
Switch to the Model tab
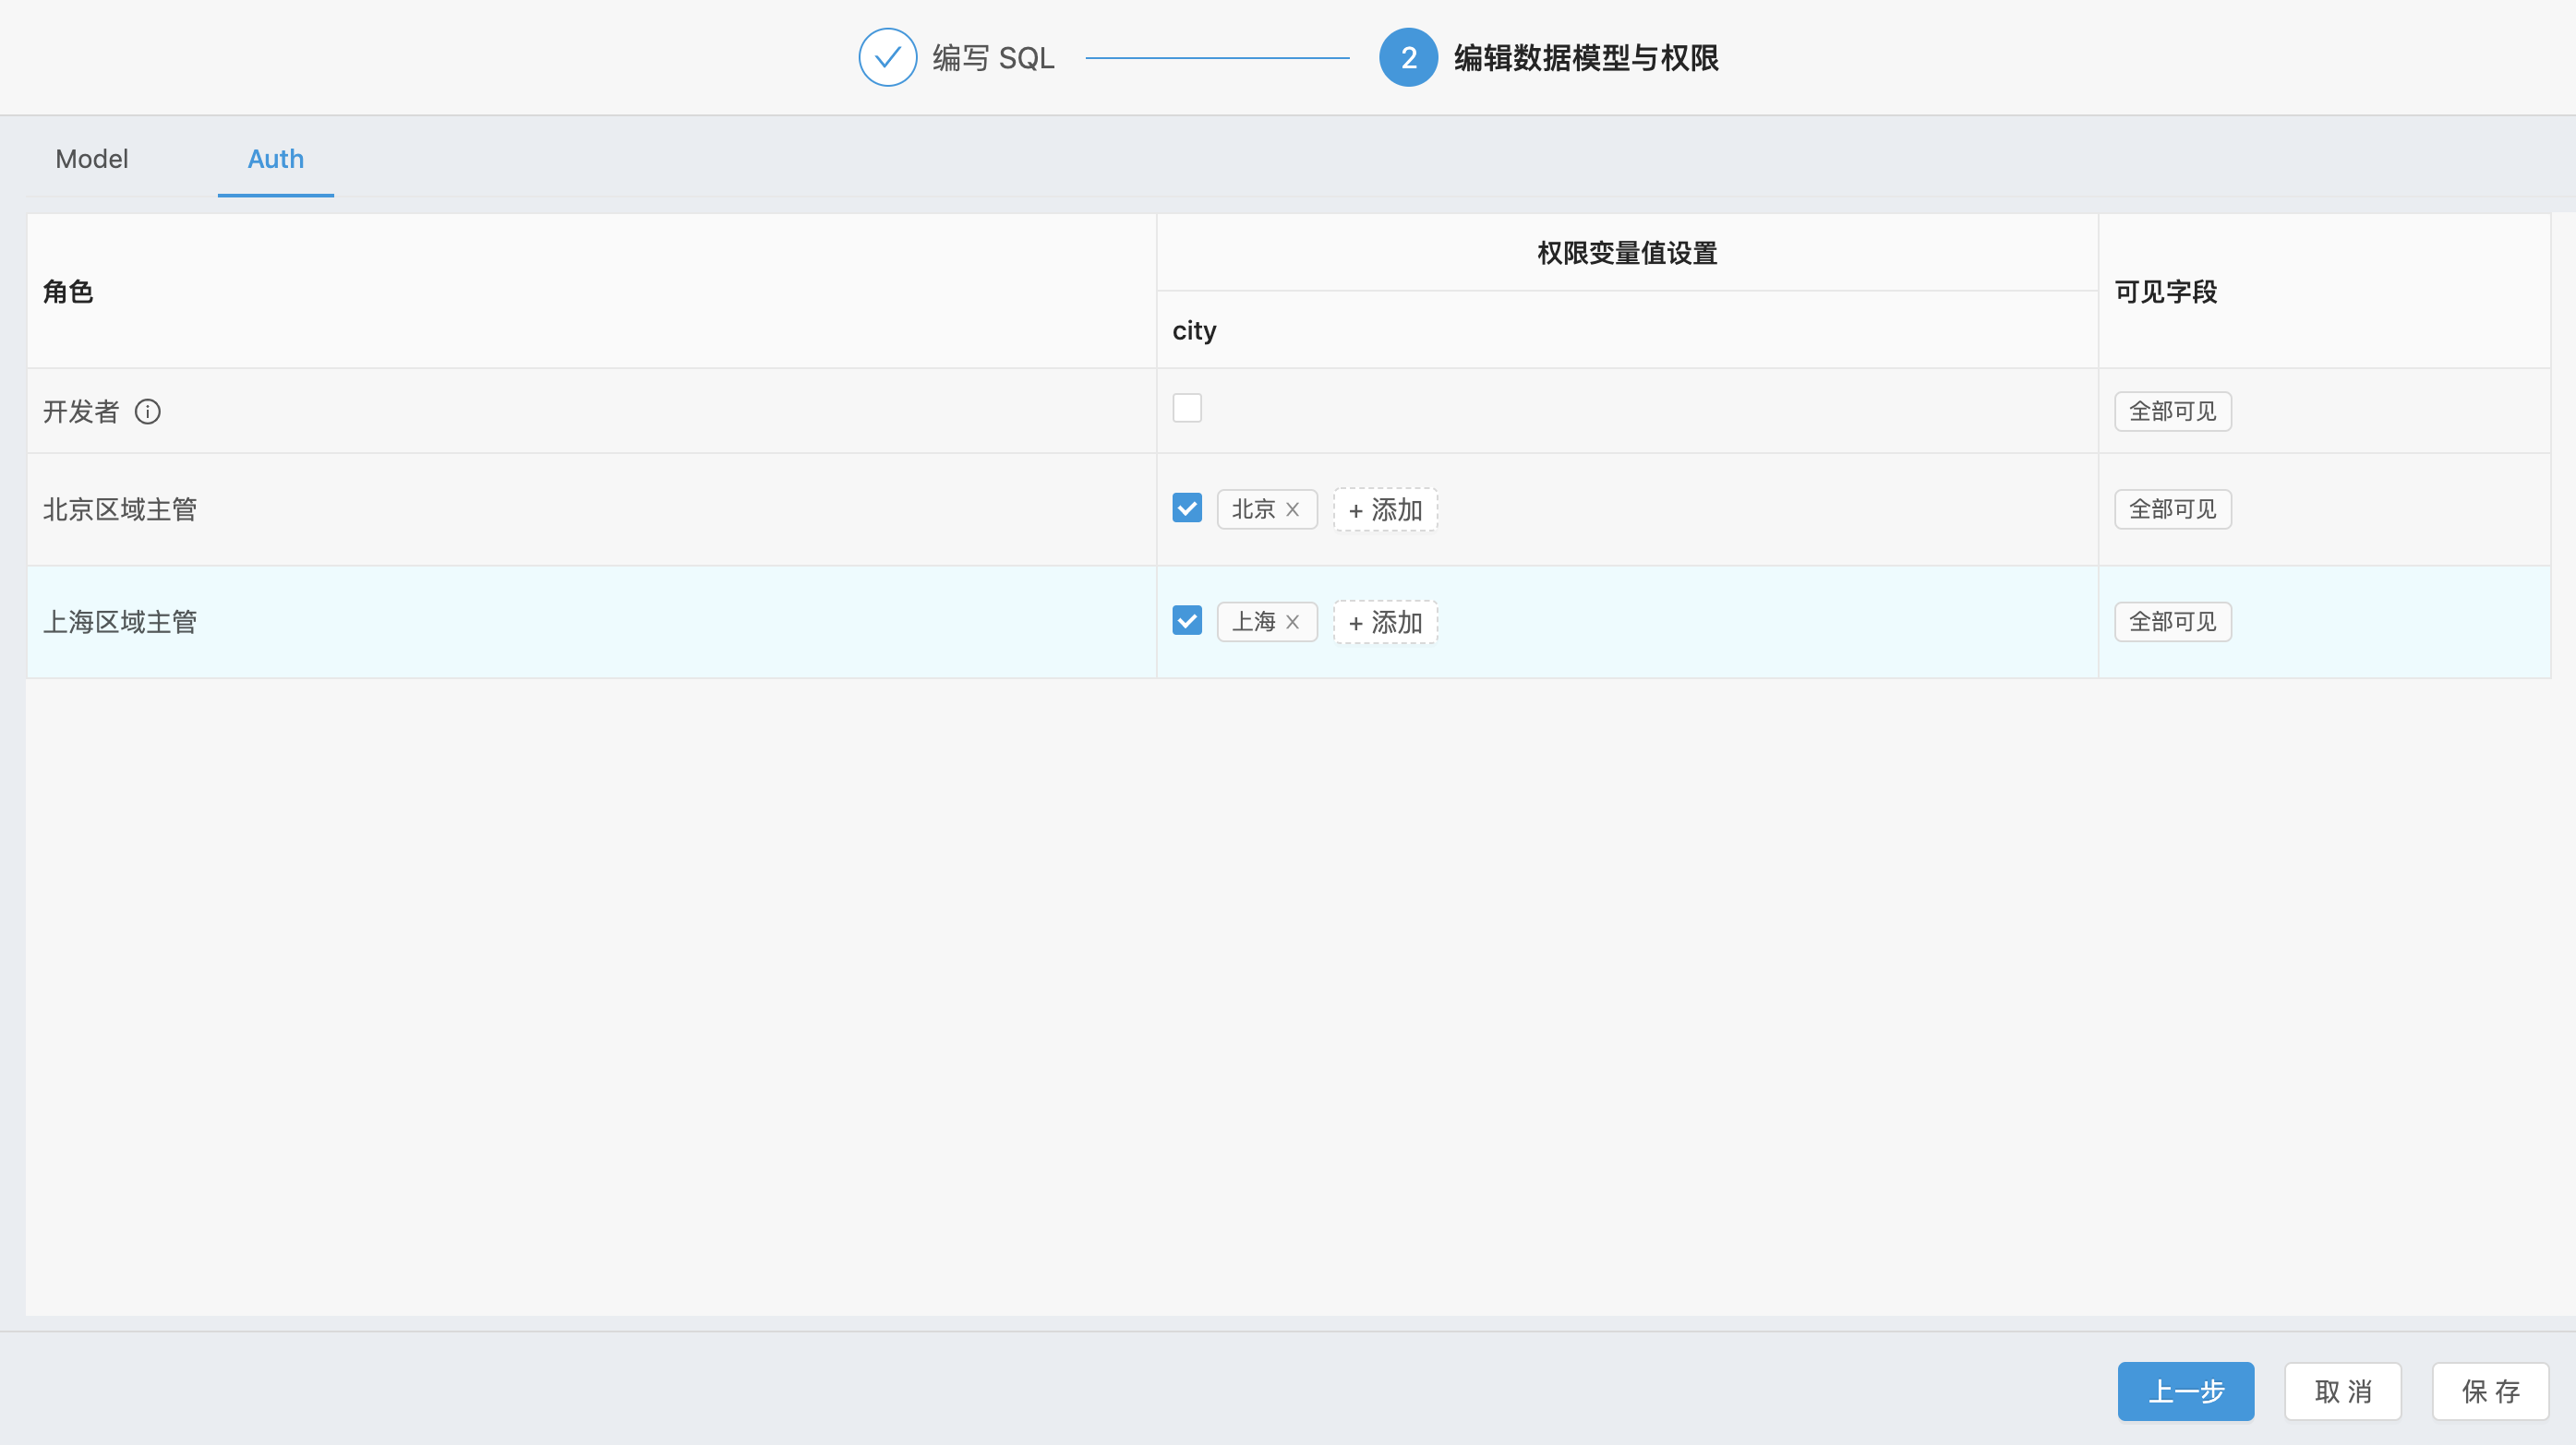click(92, 159)
